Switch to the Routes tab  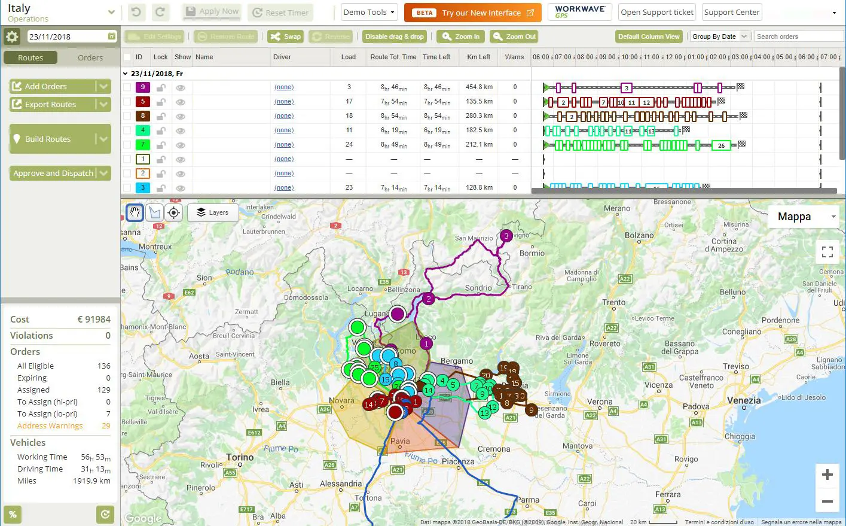(x=30, y=57)
